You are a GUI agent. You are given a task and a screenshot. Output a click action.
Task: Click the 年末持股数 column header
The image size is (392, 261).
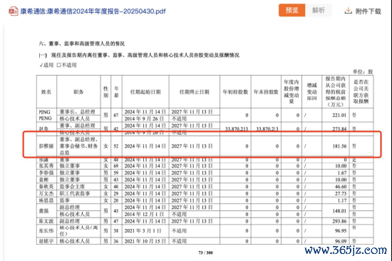[x=266, y=92]
